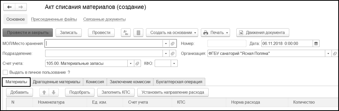Move row down with arrow icon

click(x=54, y=92)
